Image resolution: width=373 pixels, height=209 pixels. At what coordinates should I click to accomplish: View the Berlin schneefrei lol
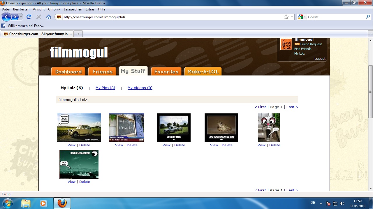click(x=71, y=182)
